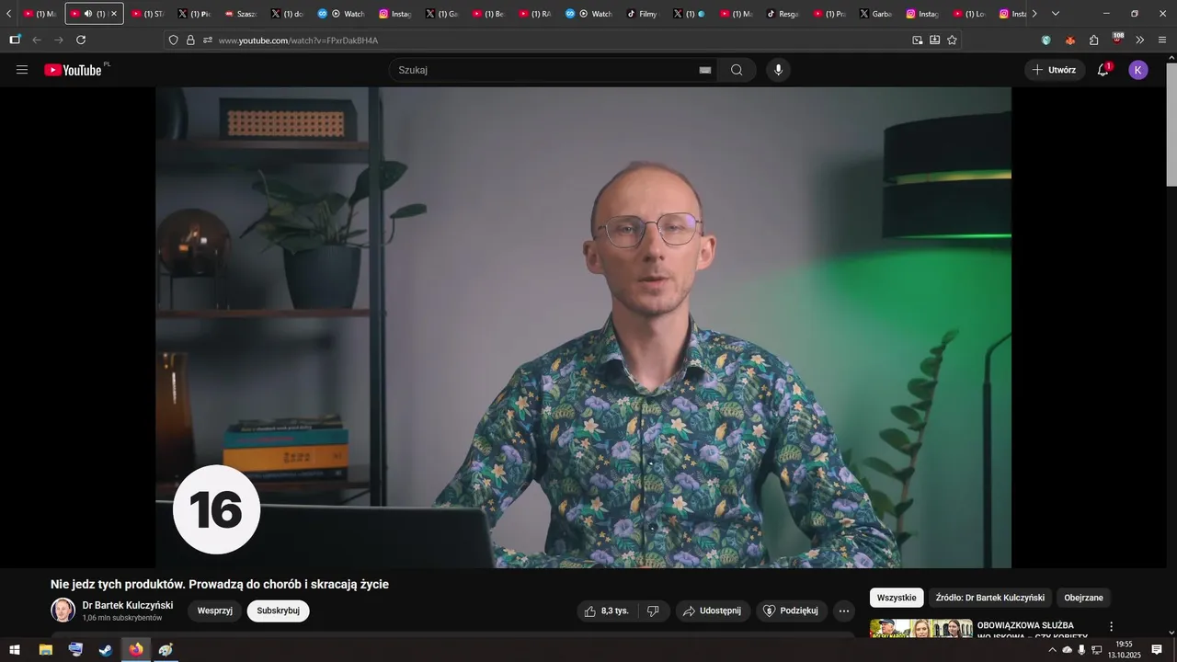
Task: Open the YouTube hamburger guide menu
Action: [x=22, y=70]
